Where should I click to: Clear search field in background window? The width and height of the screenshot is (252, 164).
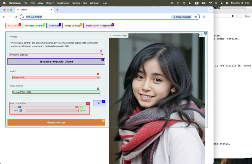coord(232,16)
